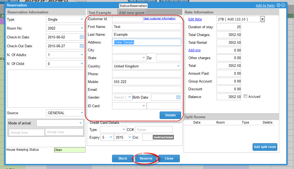Click the Add split room button
This screenshot has width=294, height=169.
tap(265, 147)
